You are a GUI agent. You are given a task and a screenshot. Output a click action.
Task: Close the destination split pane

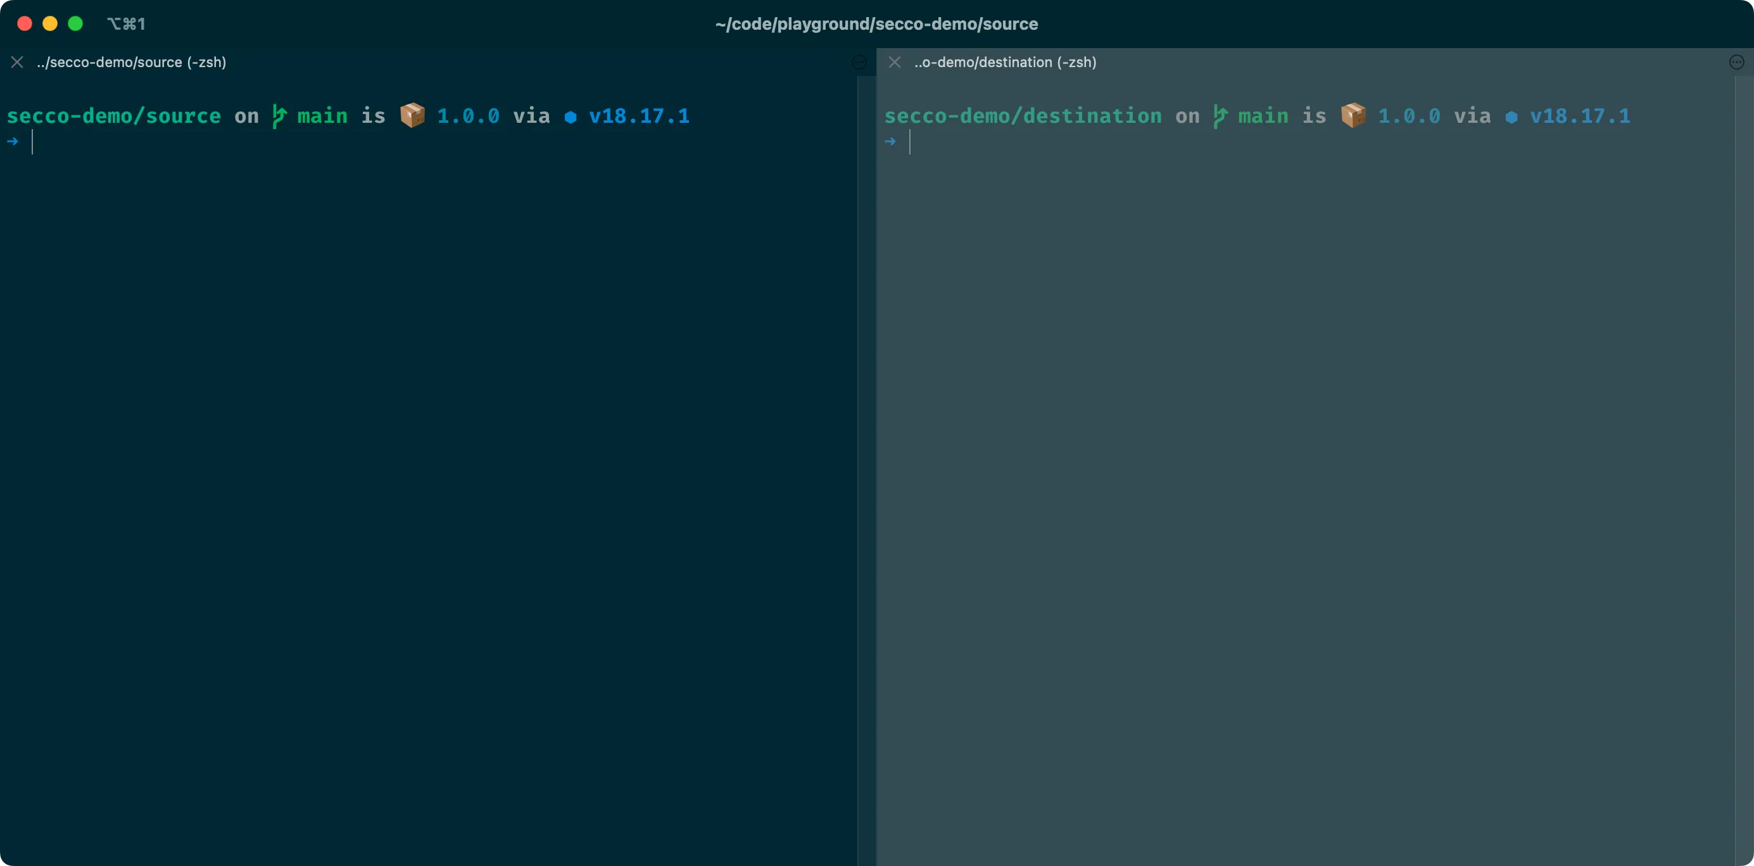click(895, 63)
